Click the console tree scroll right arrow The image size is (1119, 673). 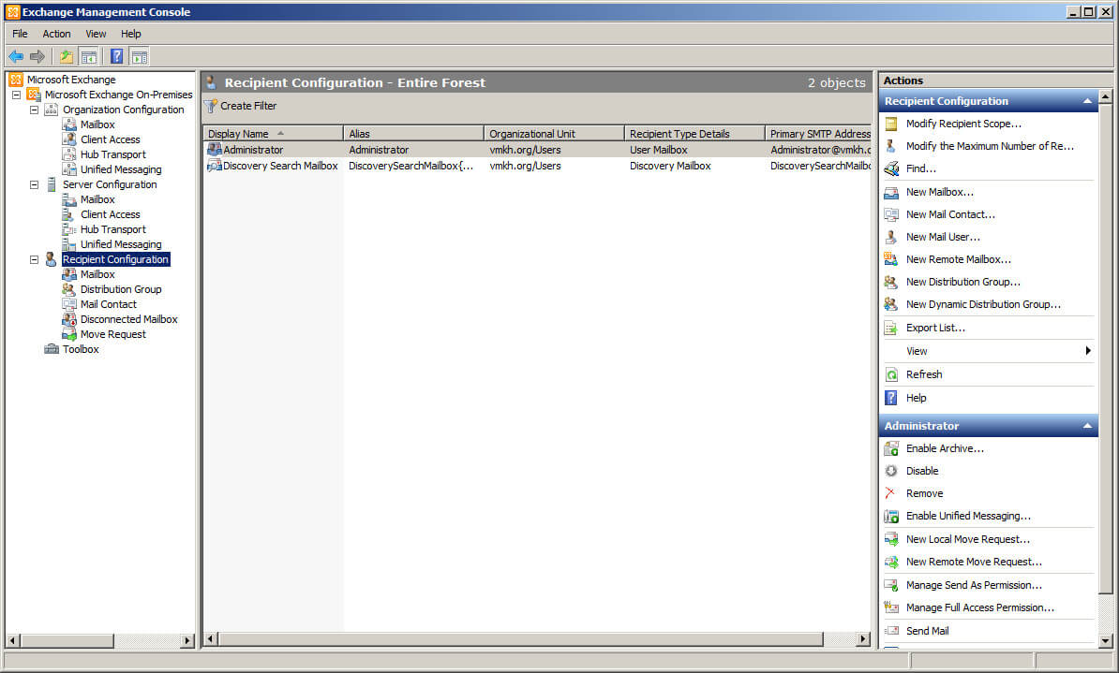click(187, 640)
